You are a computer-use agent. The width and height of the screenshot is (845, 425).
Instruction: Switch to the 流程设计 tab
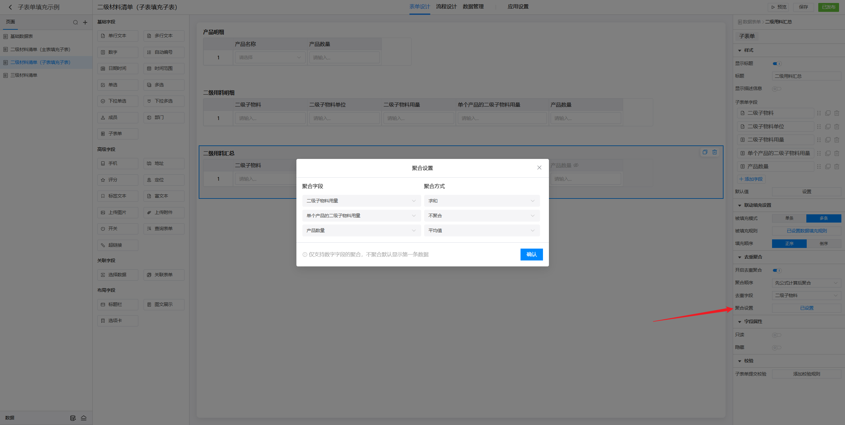[446, 7]
